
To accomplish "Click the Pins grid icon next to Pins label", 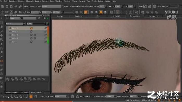I will tap(149, 6).
